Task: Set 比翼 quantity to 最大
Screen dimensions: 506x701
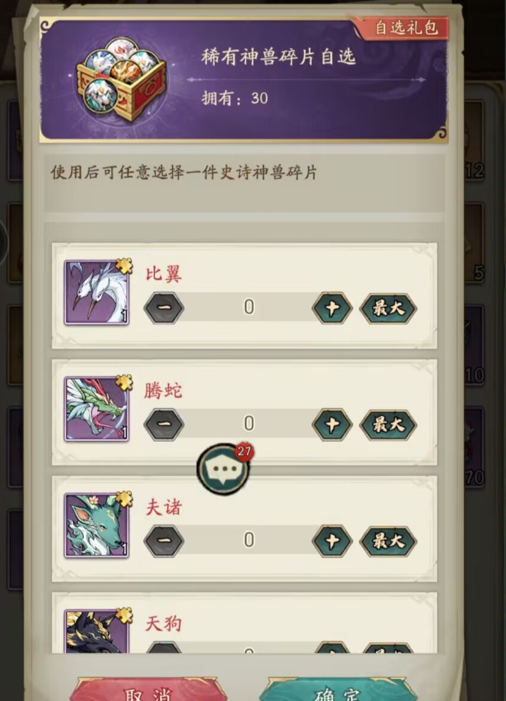Action: [x=388, y=308]
